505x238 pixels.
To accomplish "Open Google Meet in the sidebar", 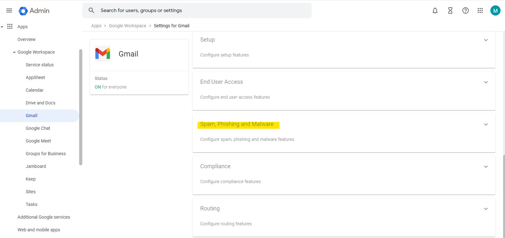I will (x=38, y=141).
